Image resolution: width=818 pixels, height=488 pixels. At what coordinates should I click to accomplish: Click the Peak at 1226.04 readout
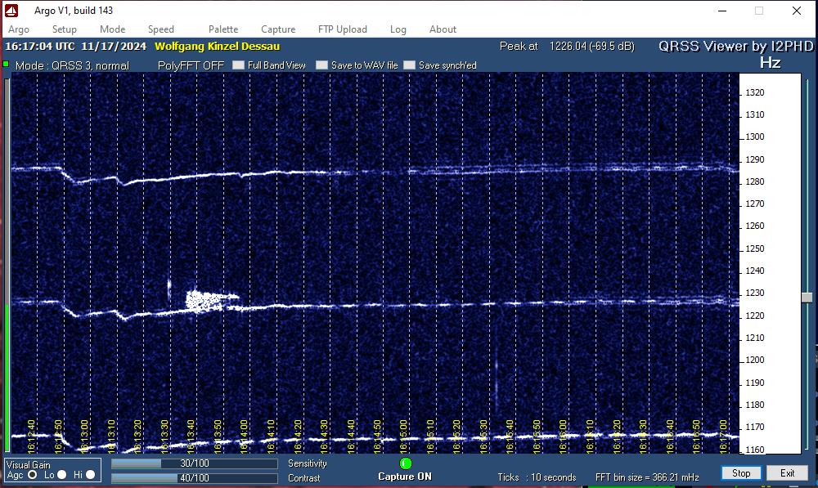[567, 47]
